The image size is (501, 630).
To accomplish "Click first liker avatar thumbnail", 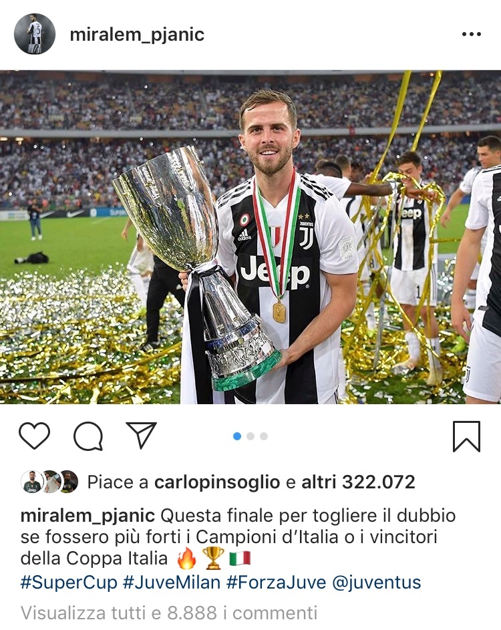I will click(x=32, y=481).
